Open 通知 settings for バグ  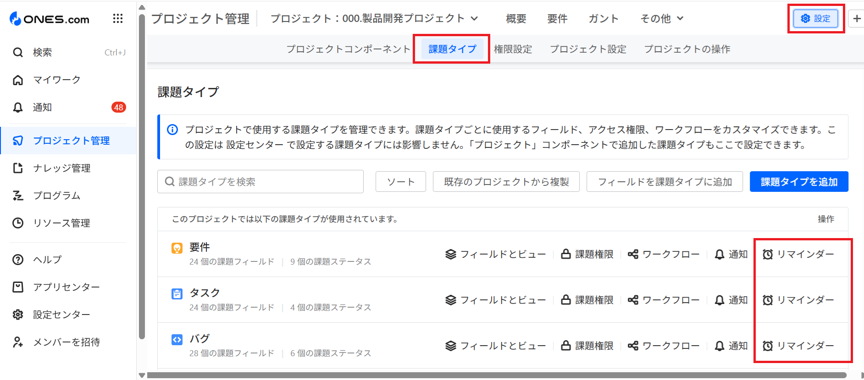point(731,346)
